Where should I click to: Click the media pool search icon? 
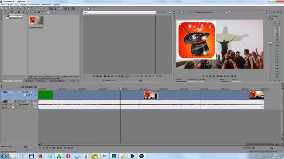pyautogui.click(x=55, y=12)
